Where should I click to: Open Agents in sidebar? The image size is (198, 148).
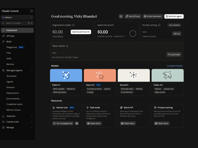(x=10, y=82)
